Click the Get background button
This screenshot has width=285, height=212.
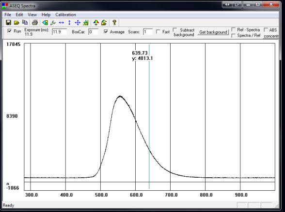coord(213,32)
